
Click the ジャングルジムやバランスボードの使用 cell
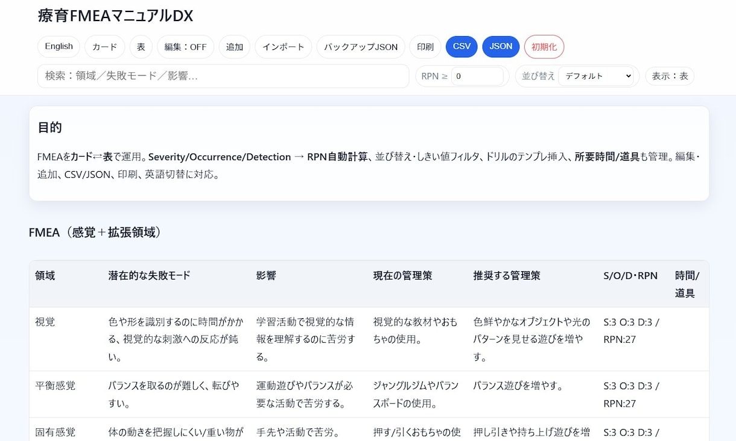[416, 394]
